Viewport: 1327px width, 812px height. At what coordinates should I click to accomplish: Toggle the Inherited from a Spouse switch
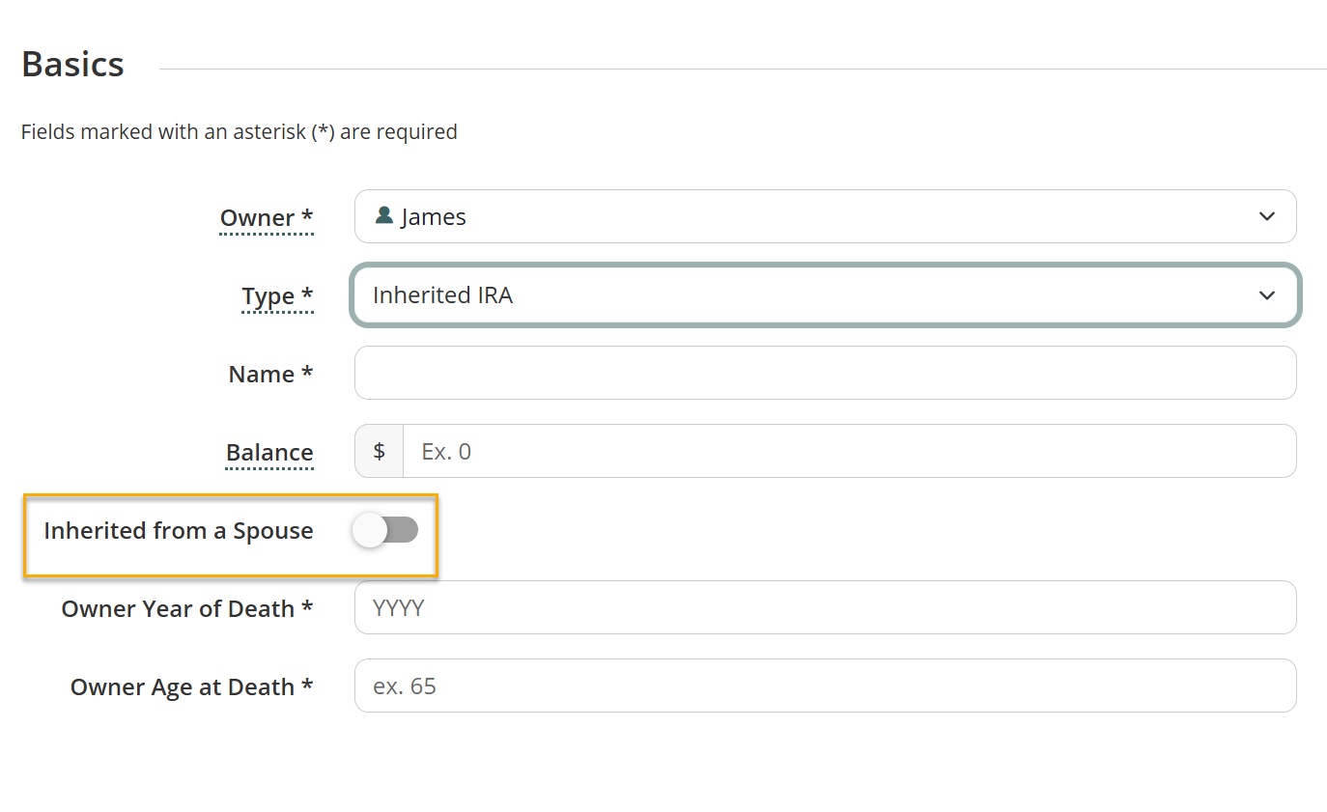point(386,530)
